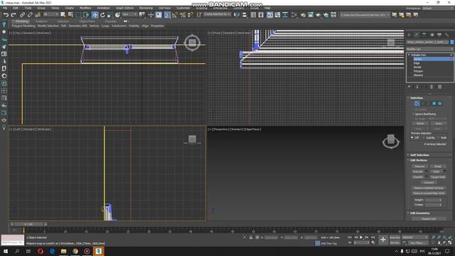Open the Customize menu
The image size is (455, 256).
coord(183,8)
